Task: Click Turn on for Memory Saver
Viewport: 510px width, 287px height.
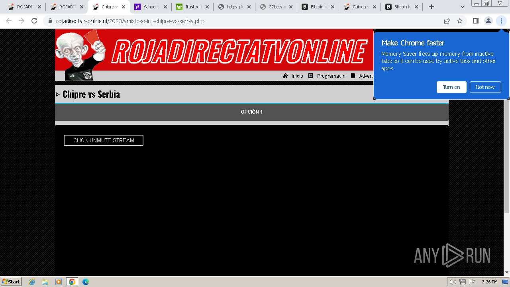Action: (451, 87)
